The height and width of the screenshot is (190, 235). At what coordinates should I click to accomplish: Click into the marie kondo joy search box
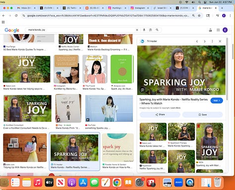coord(81,30)
